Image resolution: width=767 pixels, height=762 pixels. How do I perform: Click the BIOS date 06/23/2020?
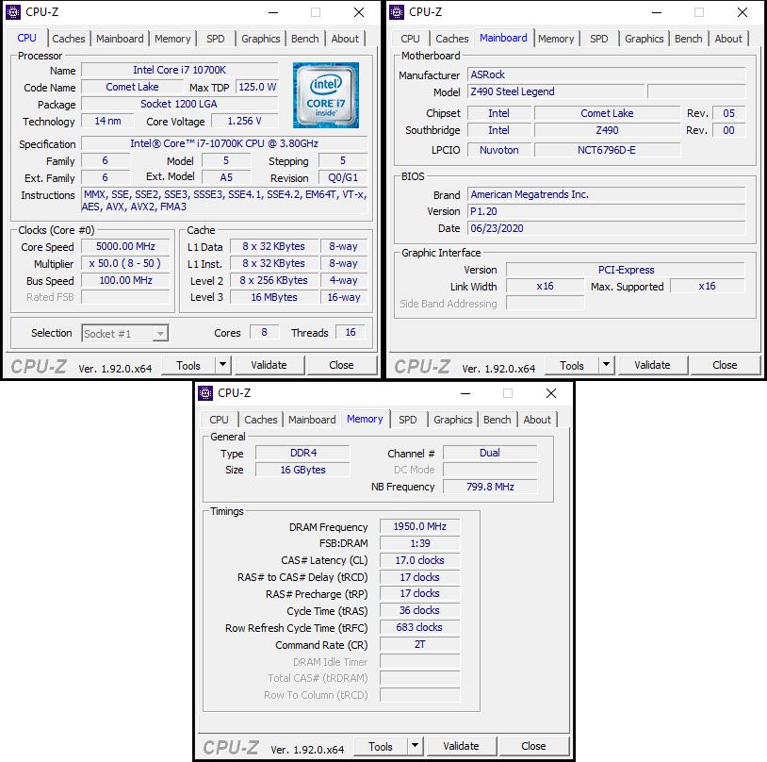coord(606,228)
